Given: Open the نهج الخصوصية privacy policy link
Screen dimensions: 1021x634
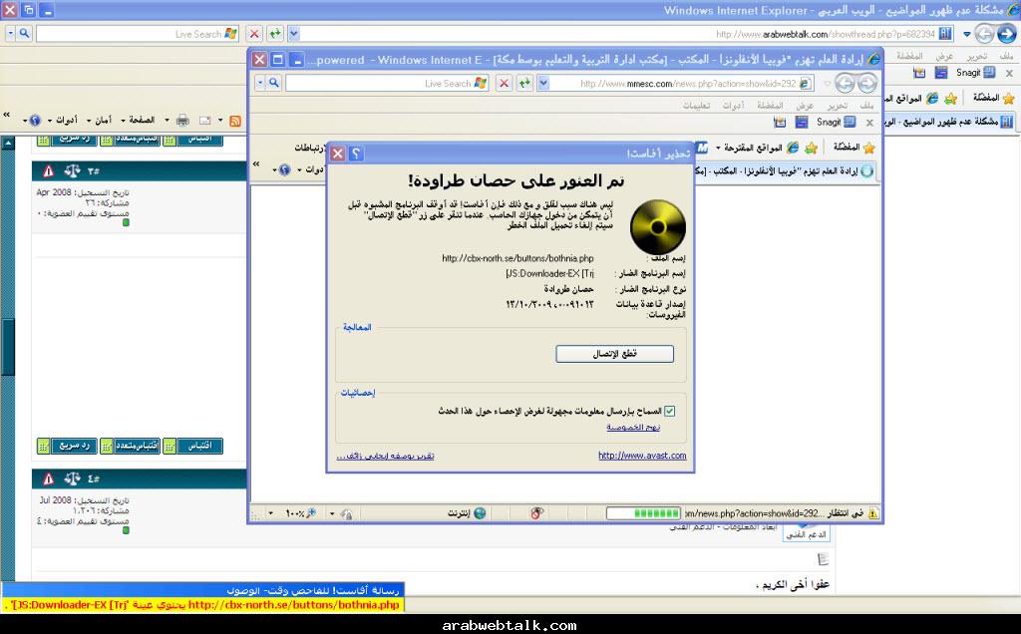Looking at the screenshot, I should (x=633, y=427).
